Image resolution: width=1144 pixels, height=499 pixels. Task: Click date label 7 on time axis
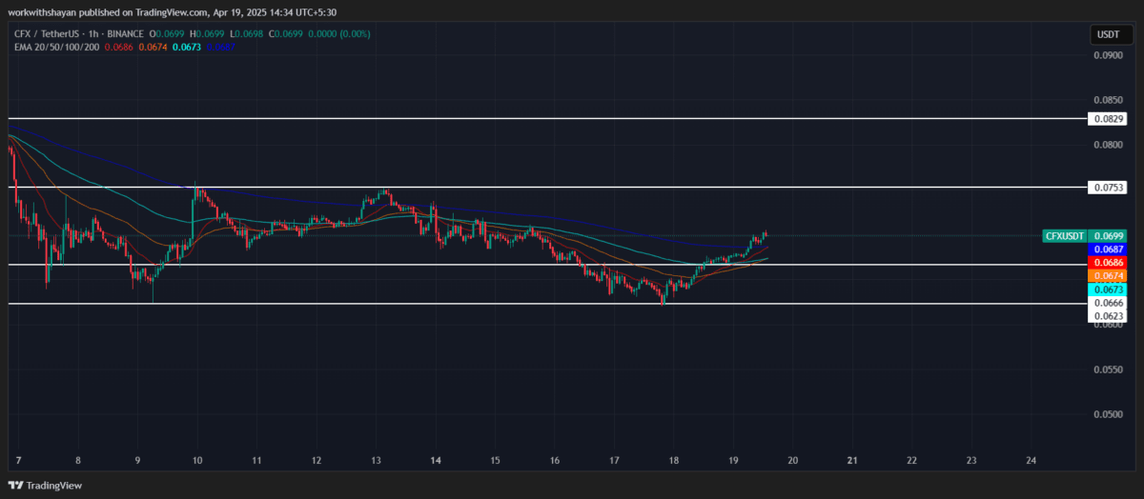coord(19,460)
